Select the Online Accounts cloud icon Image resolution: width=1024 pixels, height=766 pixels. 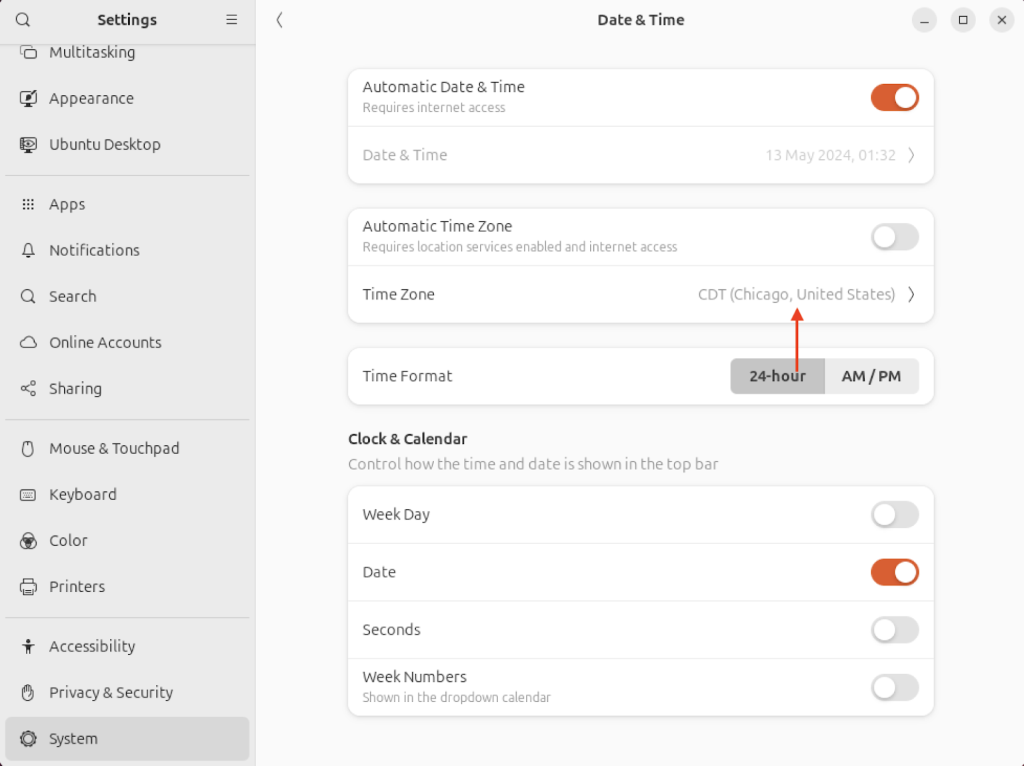pos(27,342)
